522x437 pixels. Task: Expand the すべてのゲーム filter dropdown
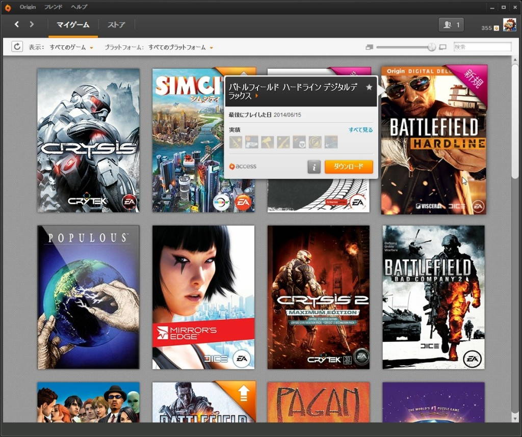click(x=71, y=47)
